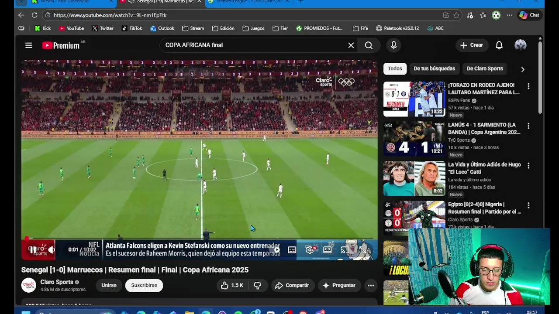The image size is (559, 314).
Task: Expand the Fifa bookmarks folder
Action: [x=360, y=28]
